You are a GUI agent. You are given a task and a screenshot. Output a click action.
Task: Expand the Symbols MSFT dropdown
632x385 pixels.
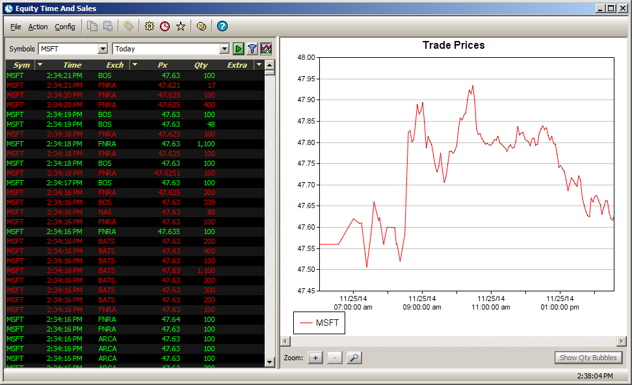click(103, 49)
